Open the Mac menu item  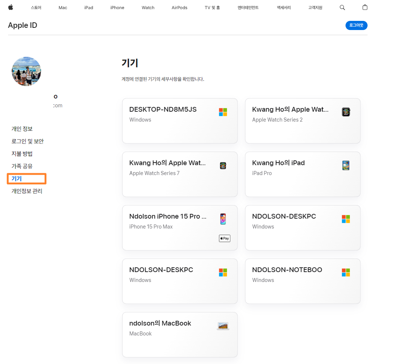[x=63, y=7]
